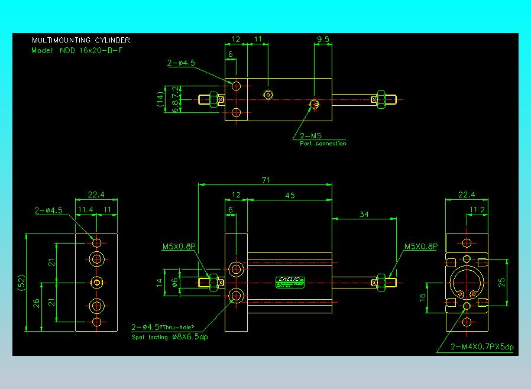
Task: Select the 25 dimension on right view
Action: [502, 282]
